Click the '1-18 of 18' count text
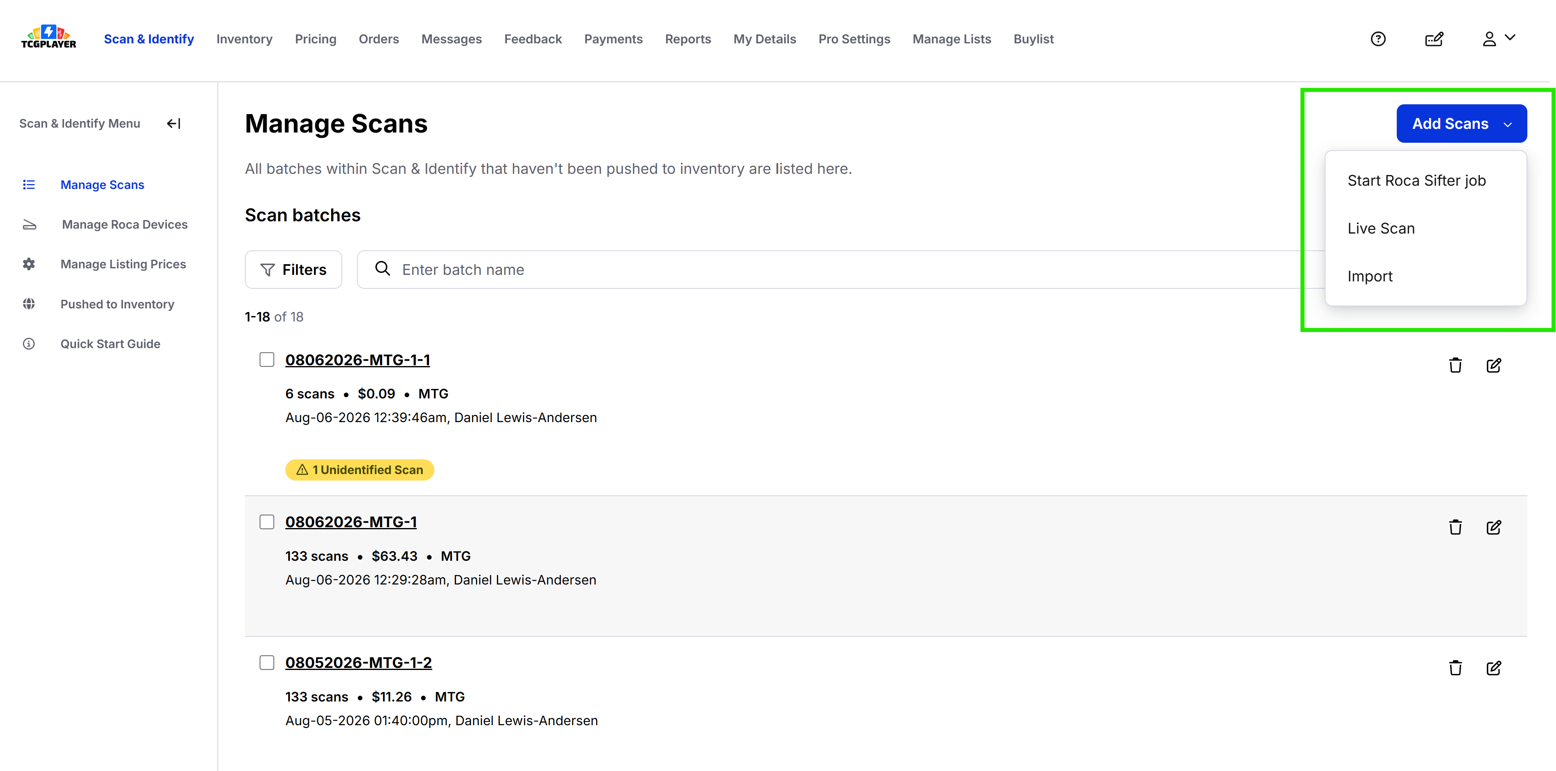Screen dimensions: 1556x771 tap(273, 317)
